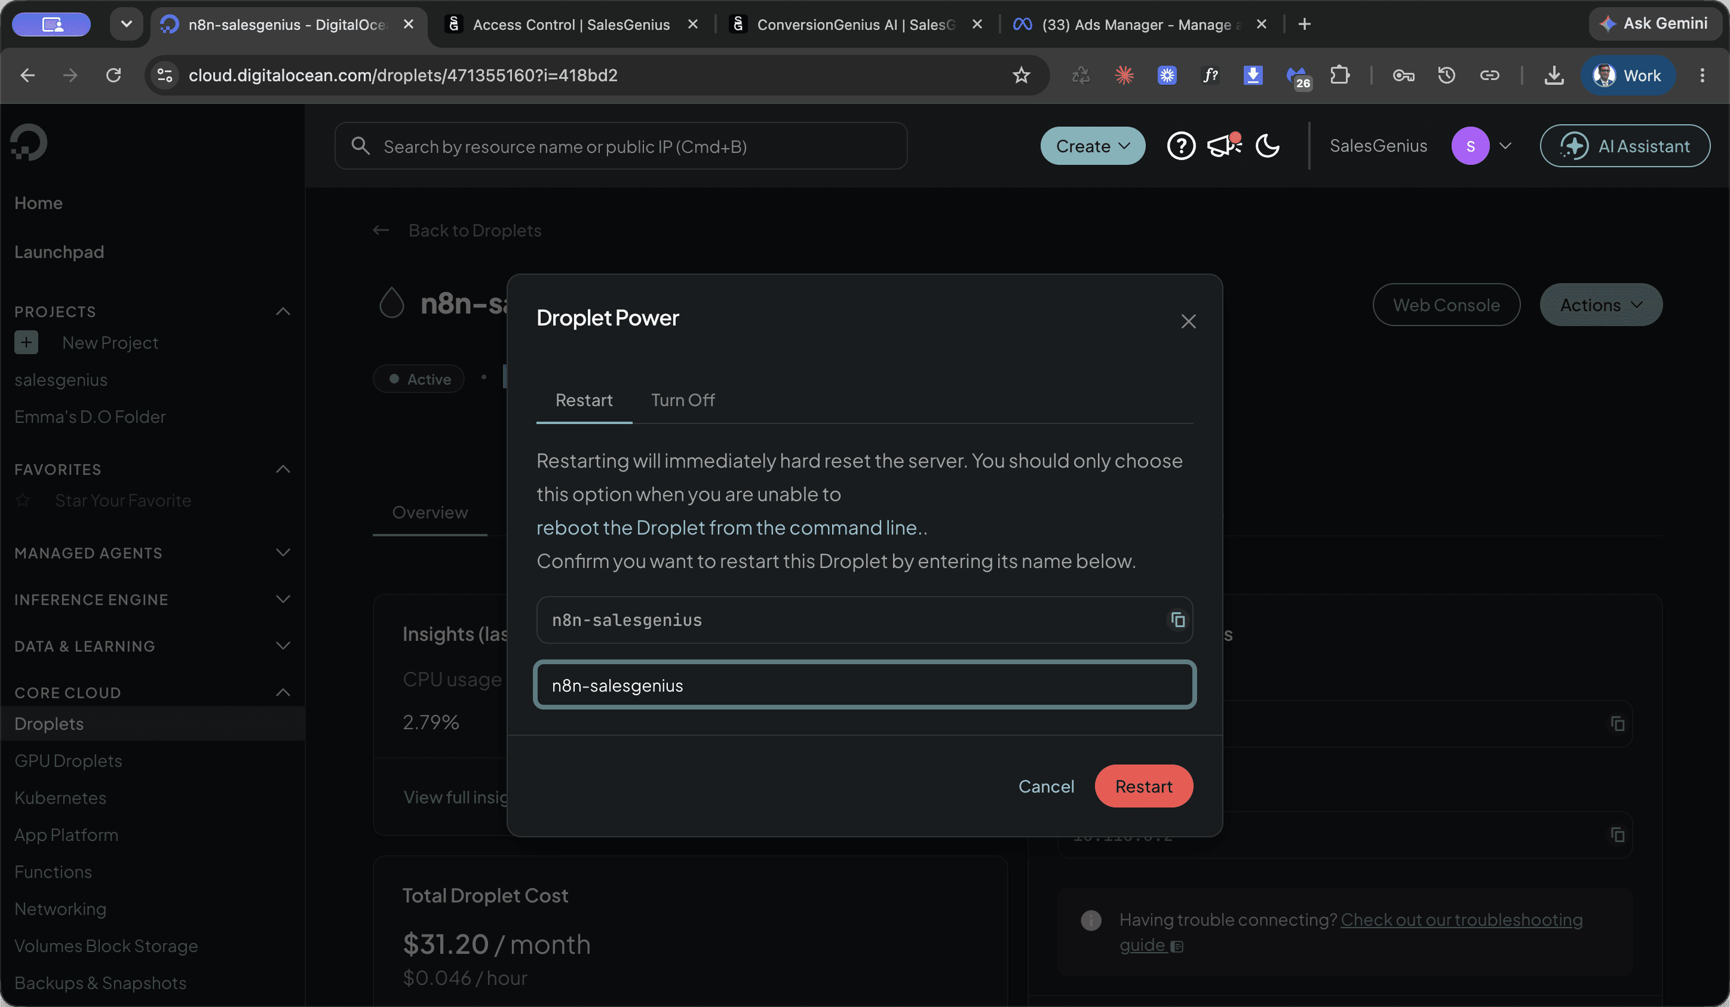
Task: Toggle dark mode with the moon icon
Action: (1267, 146)
